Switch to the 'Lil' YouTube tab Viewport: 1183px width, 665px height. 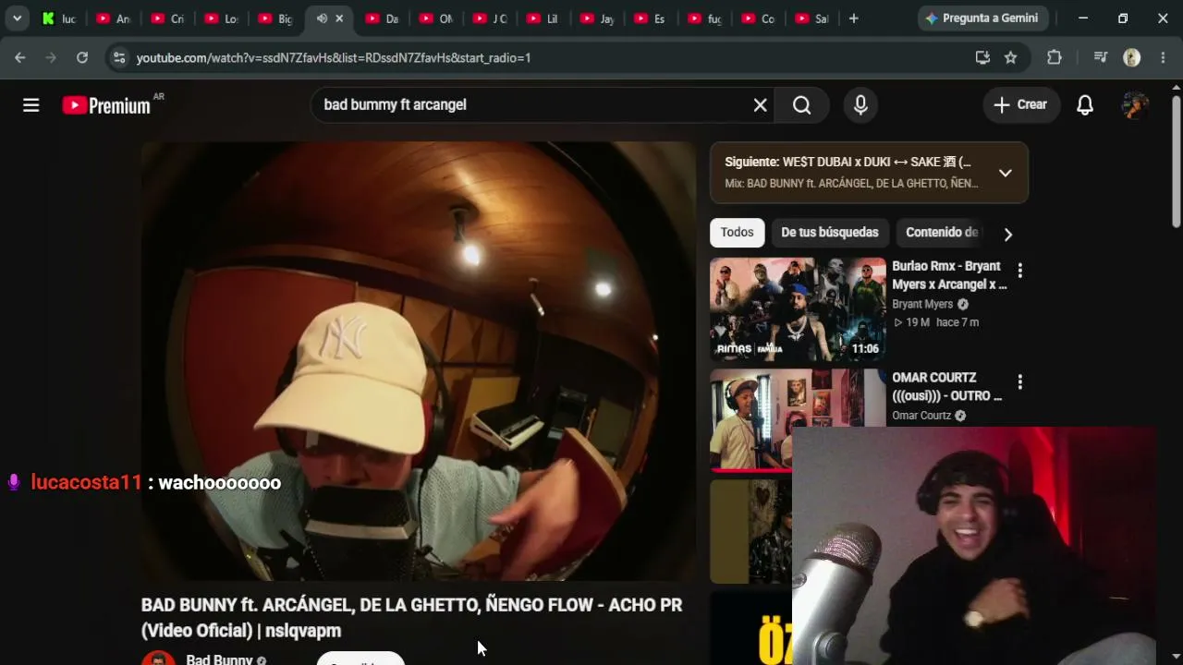(543, 18)
